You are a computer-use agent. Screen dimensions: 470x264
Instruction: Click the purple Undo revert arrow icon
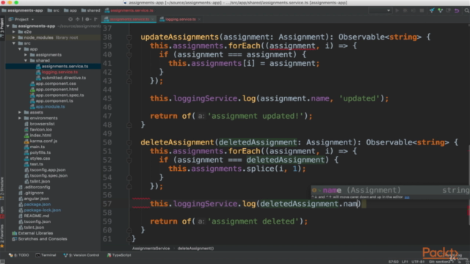coord(457,10)
